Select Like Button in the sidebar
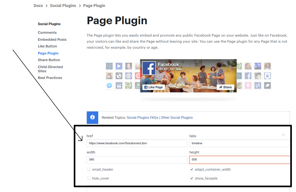Screen dimensions: 296x192 coord(47,46)
